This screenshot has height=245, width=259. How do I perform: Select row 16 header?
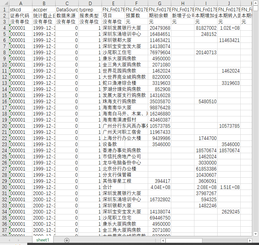point(4,101)
